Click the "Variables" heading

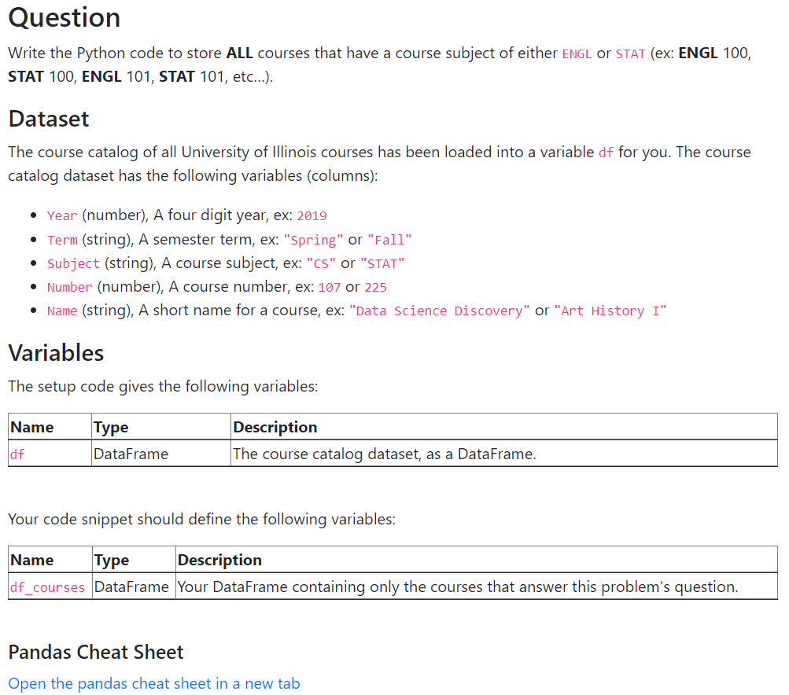pyautogui.click(x=56, y=352)
